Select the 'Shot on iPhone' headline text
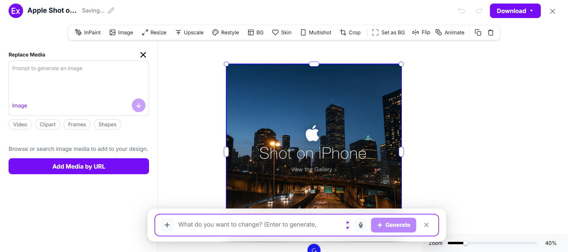 click(x=313, y=153)
